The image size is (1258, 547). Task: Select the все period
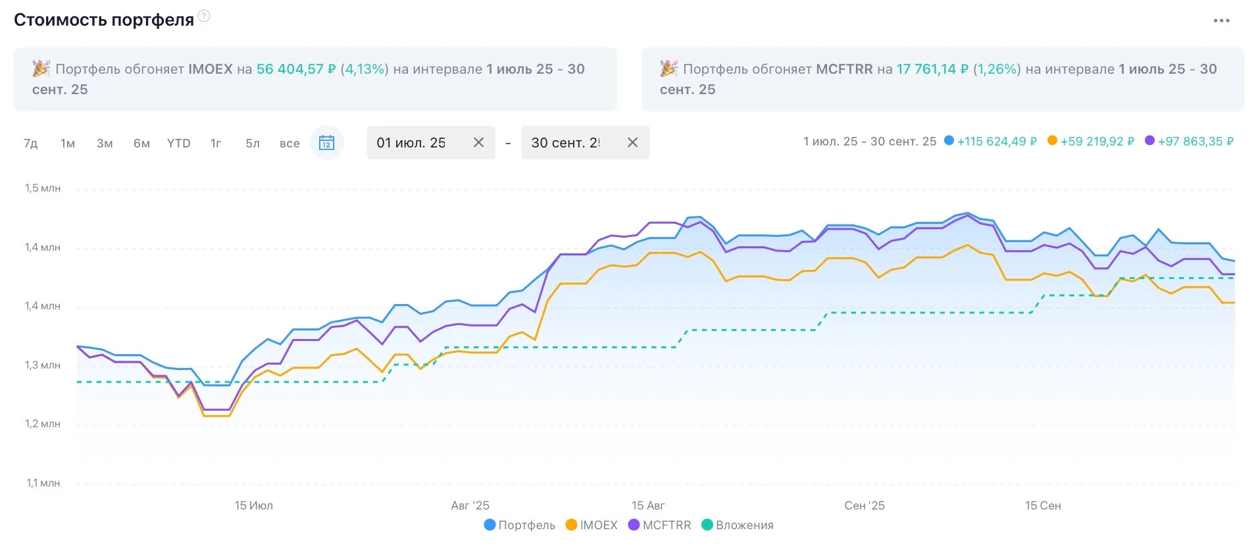(x=289, y=143)
